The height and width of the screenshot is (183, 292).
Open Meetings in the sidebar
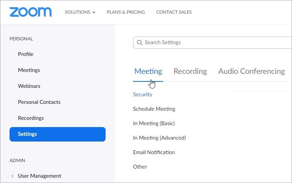tap(29, 70)
